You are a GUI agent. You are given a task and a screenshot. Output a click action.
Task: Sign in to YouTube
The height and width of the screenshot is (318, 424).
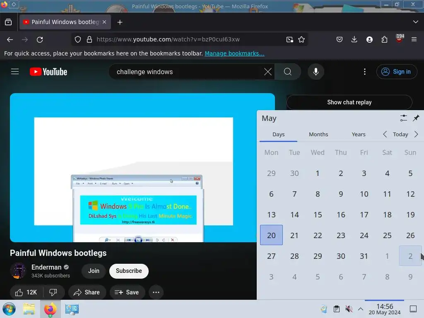(x=396, y=72)
